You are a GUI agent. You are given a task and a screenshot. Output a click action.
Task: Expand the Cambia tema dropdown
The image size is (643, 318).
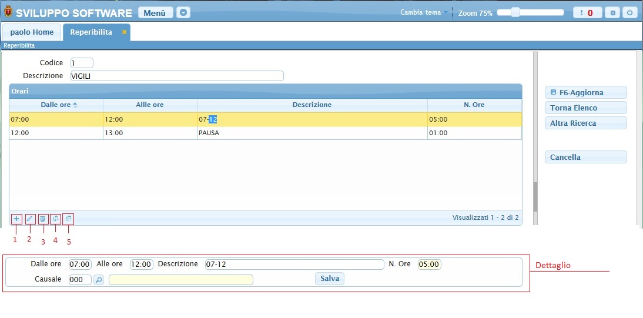(x=424, y=12)
